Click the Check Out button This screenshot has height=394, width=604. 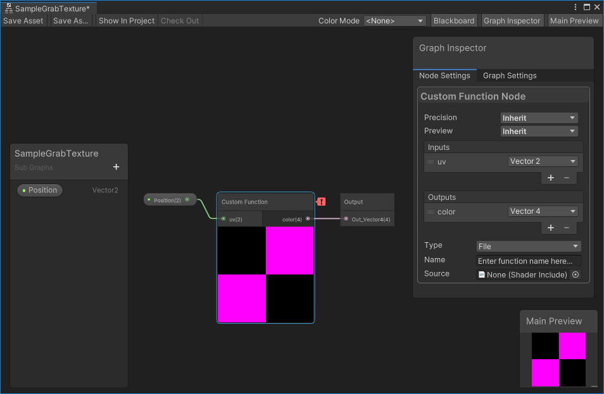pyautogui.click(x=180, y=21)
